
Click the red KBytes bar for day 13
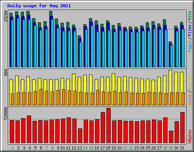80,136
